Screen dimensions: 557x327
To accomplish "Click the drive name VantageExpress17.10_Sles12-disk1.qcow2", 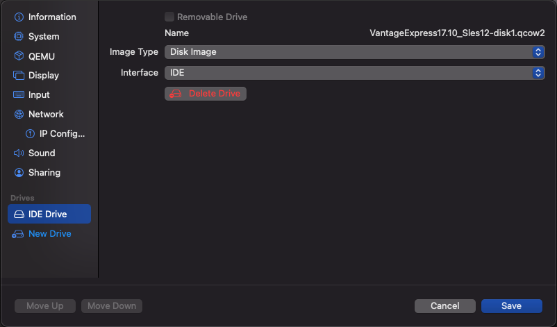I will pos(457,33).
